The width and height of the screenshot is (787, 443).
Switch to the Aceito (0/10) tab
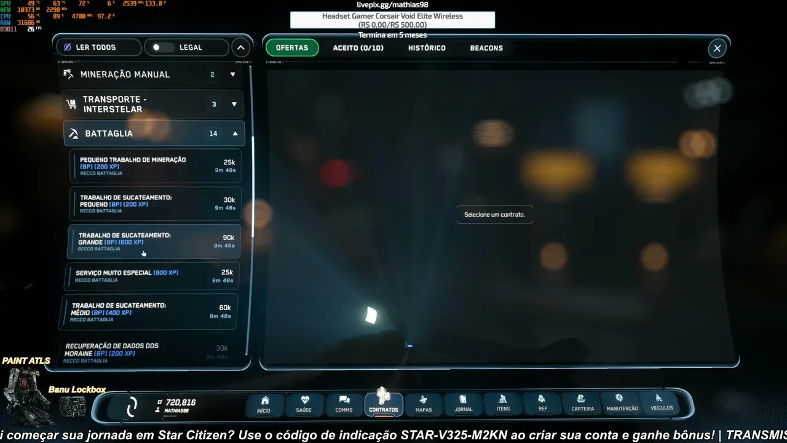(358, 48)
